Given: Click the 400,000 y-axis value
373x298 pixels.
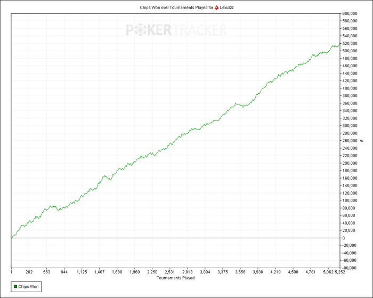Looking at the screenshot, I should (350, 88).
